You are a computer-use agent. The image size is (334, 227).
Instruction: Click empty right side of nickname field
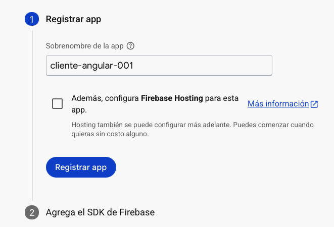pyautogui.click(x=227, y=66)
